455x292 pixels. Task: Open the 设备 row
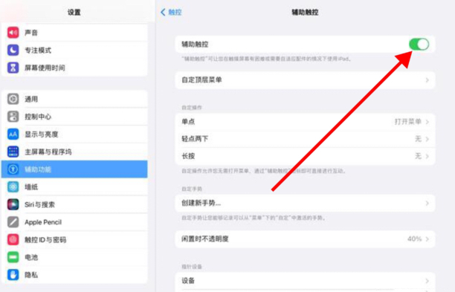click(x=305, y=281)
